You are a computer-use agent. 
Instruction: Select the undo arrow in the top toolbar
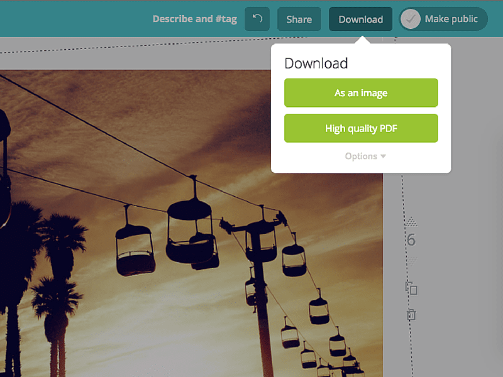257,19
